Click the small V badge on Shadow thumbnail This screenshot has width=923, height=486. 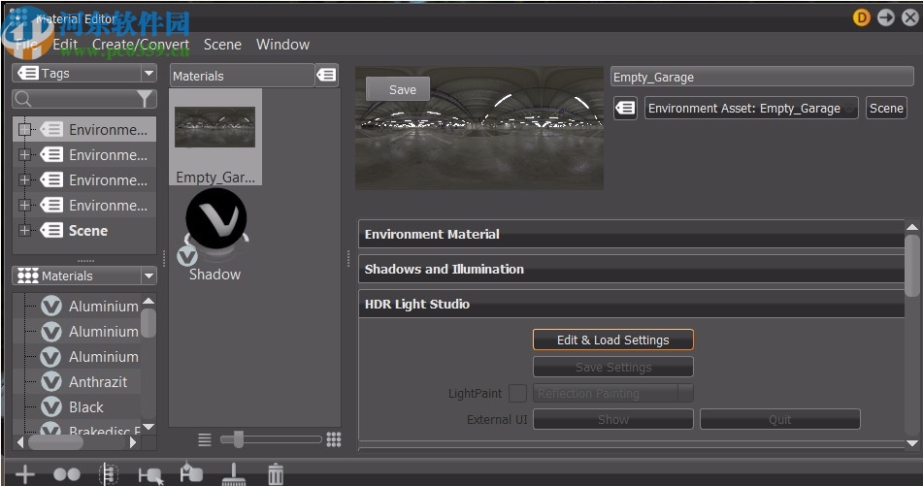186,256
